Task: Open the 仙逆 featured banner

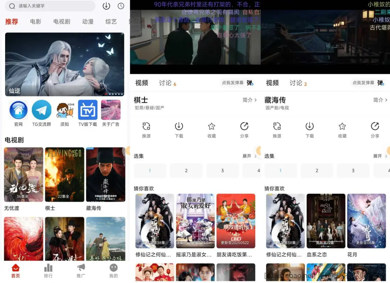Action: point(65,64)
